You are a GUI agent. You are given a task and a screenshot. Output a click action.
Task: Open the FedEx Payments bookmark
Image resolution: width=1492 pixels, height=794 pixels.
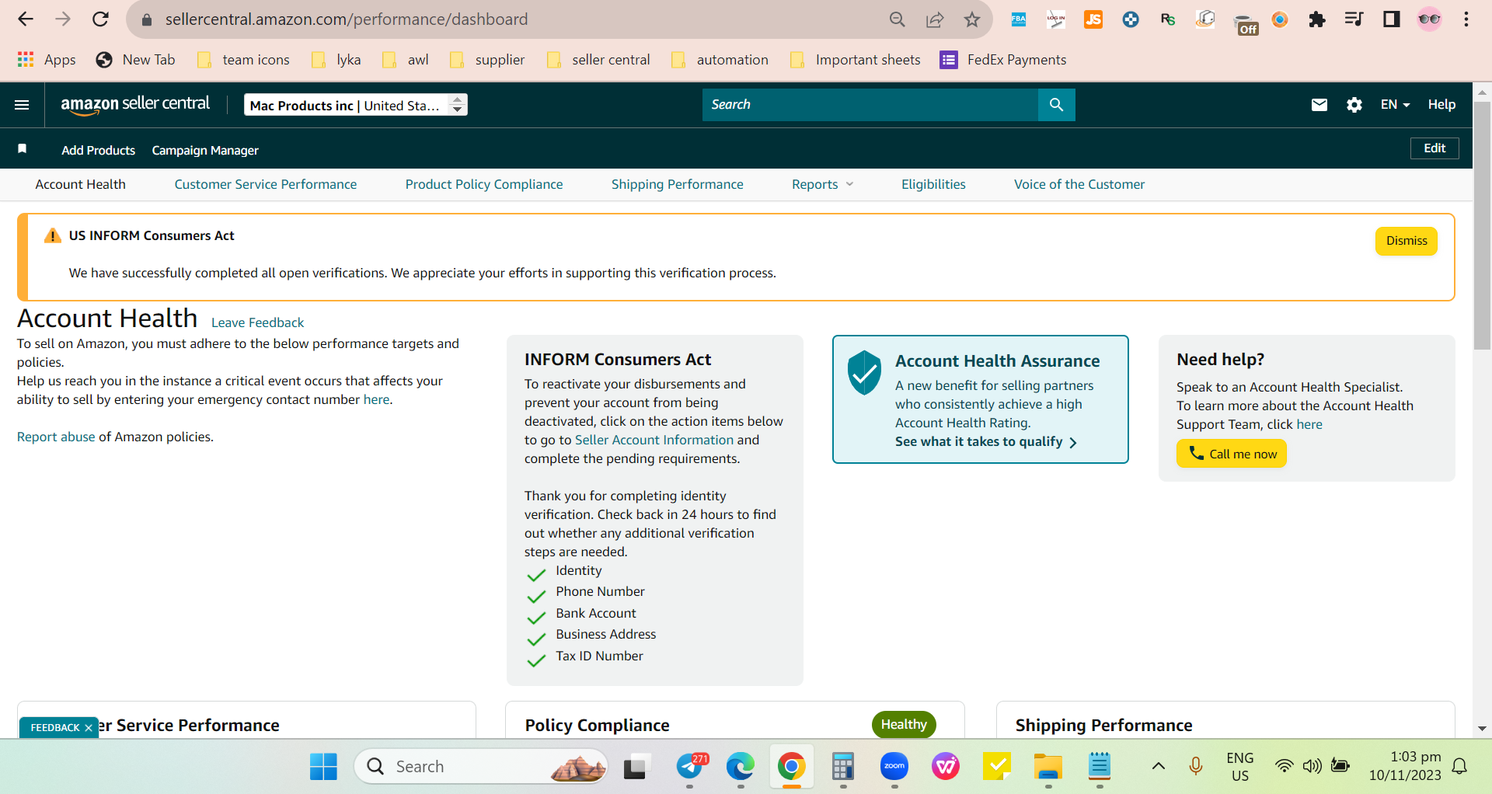click(x=1003, y=60)
